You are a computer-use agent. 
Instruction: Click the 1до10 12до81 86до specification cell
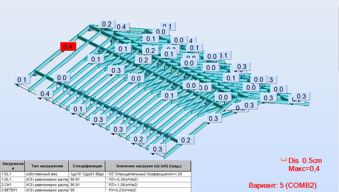point(87,174)
